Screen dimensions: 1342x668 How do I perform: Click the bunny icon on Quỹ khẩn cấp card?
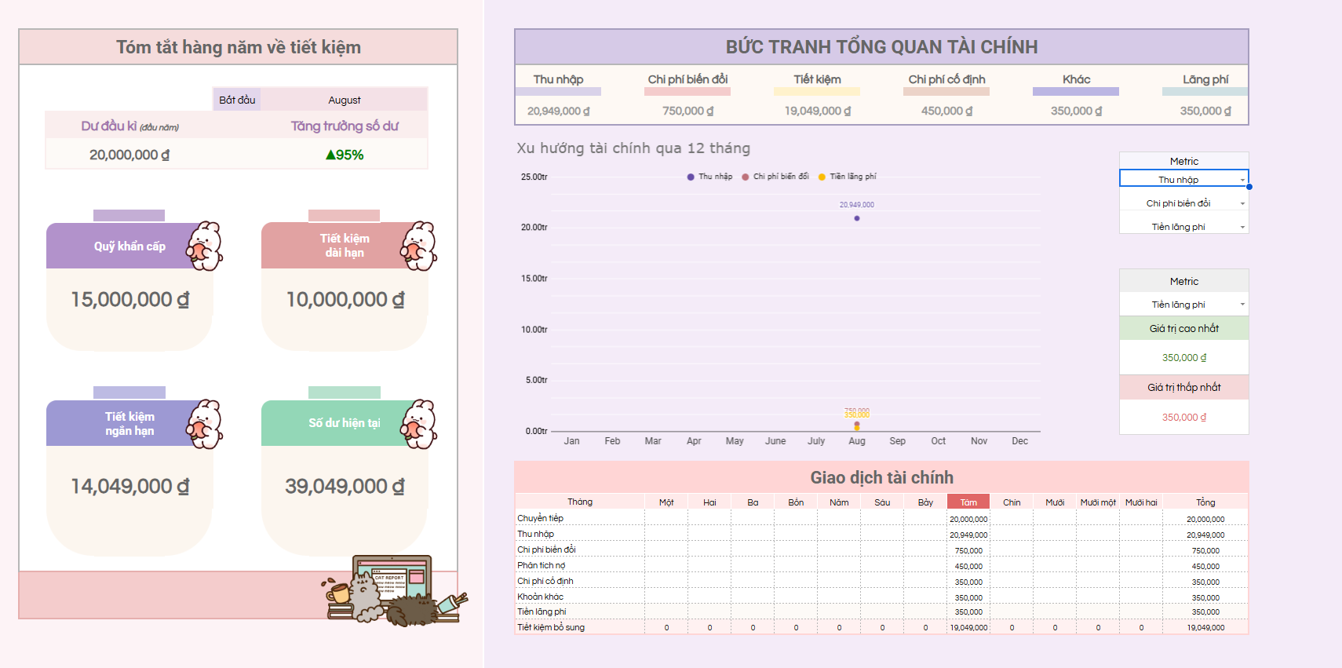[205, 246]
